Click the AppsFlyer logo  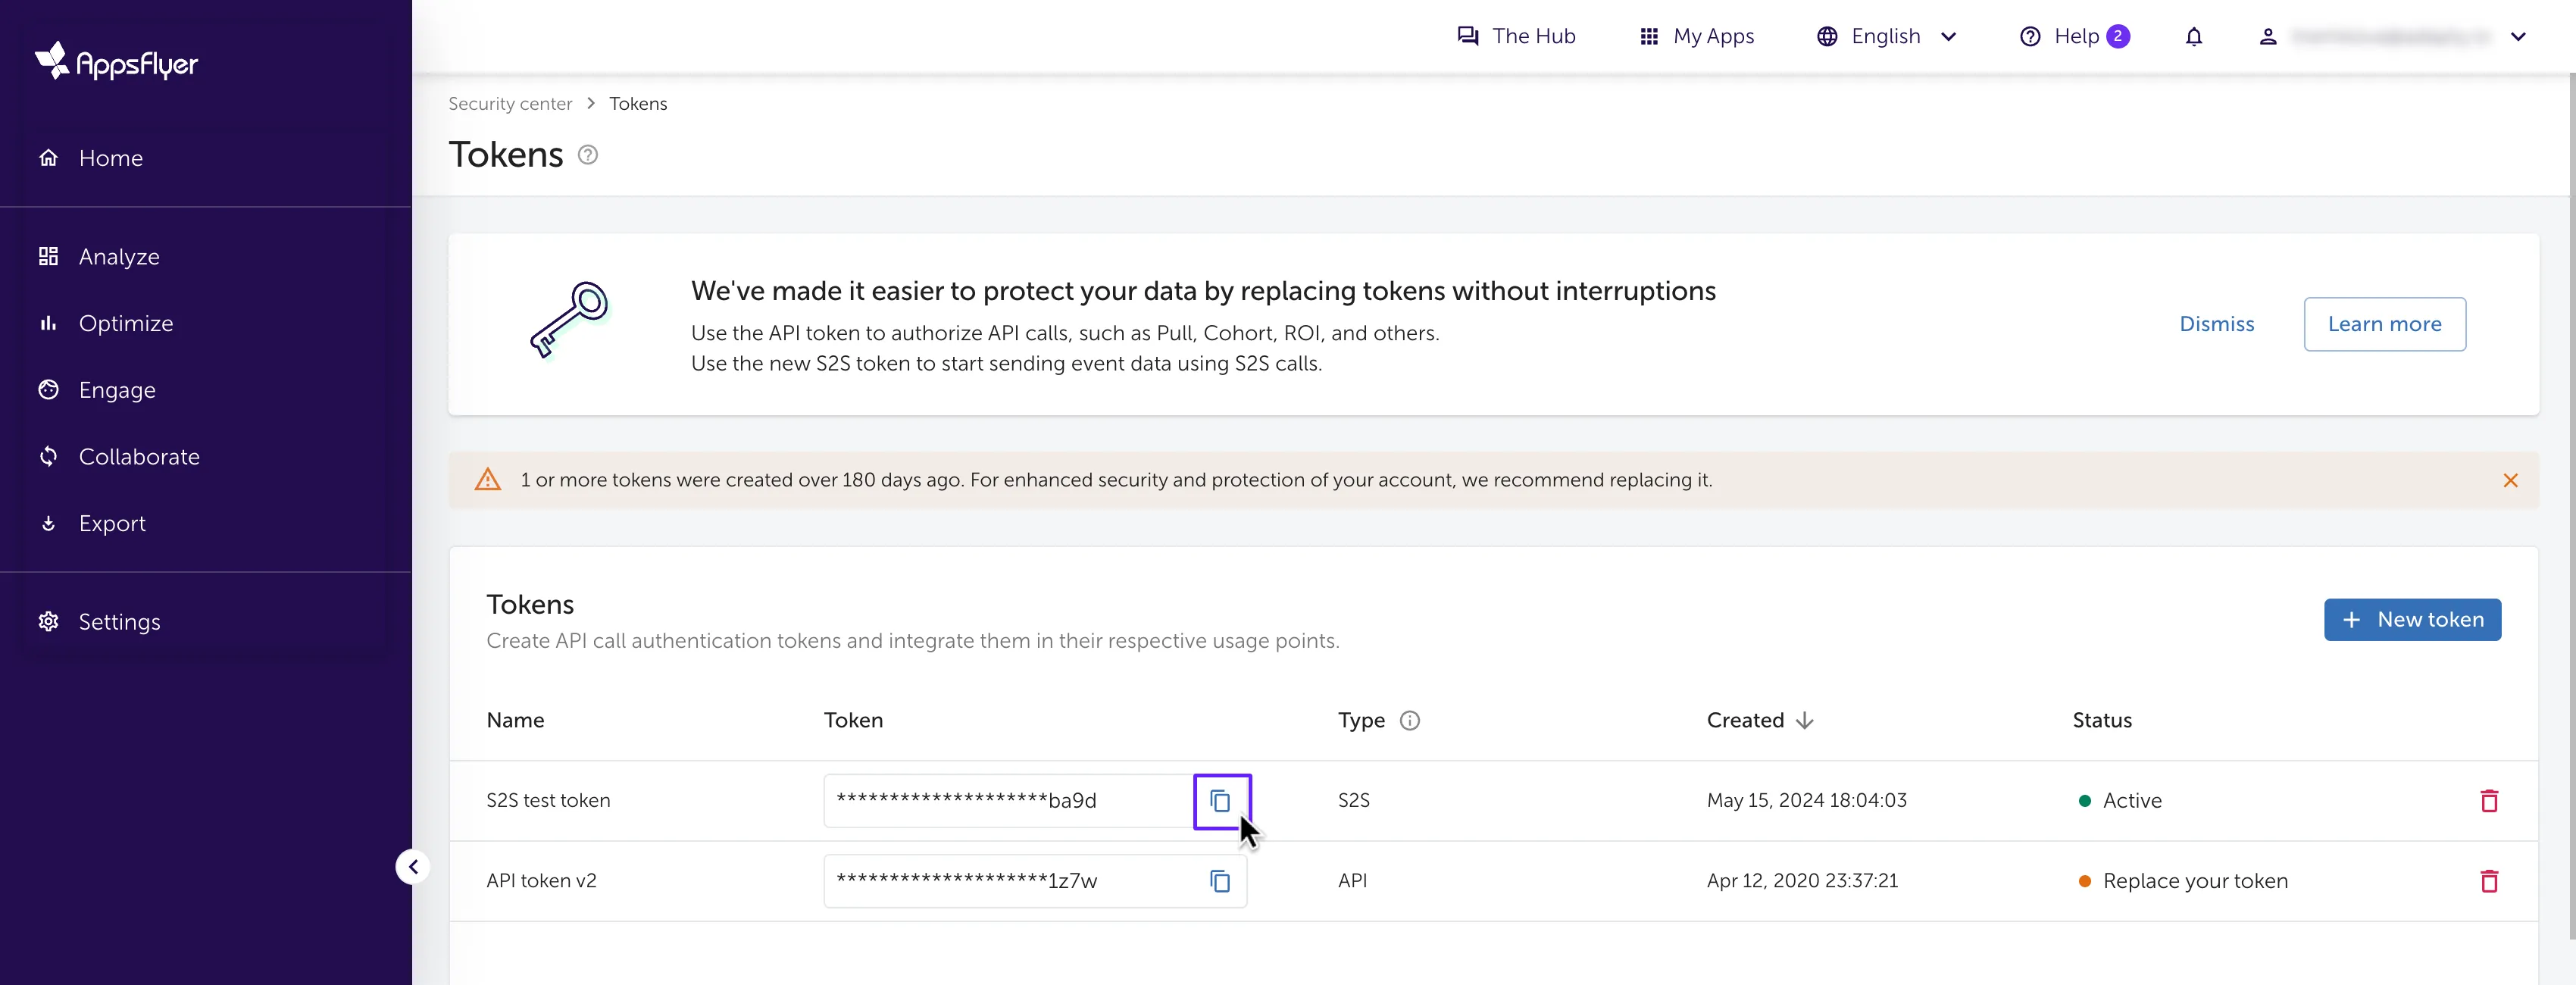pos(116,62)
